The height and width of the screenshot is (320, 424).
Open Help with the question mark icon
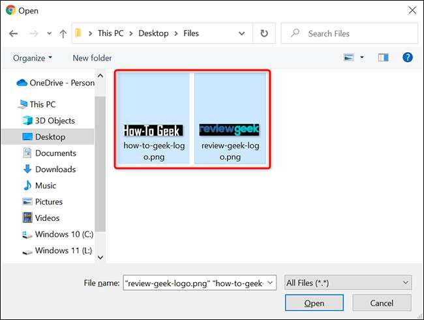coord(408,57)
